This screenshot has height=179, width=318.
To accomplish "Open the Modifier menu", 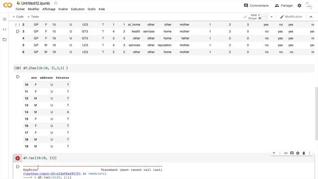I will [x=33, y=9].
